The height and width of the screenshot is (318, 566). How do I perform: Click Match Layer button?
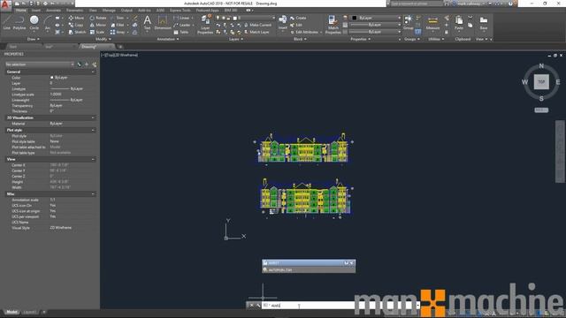[x=256, y=32]
